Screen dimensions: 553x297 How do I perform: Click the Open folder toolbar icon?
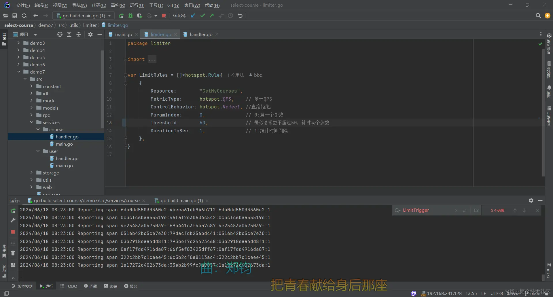5,16
